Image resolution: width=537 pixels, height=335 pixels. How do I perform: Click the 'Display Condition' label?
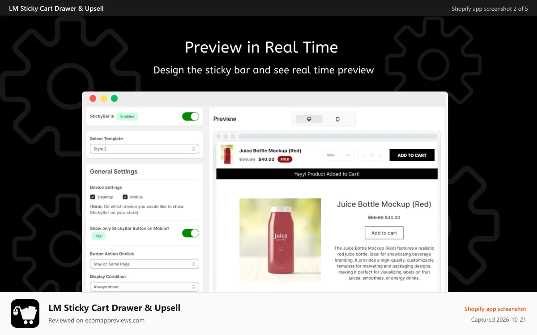click(x=108, y=276)
